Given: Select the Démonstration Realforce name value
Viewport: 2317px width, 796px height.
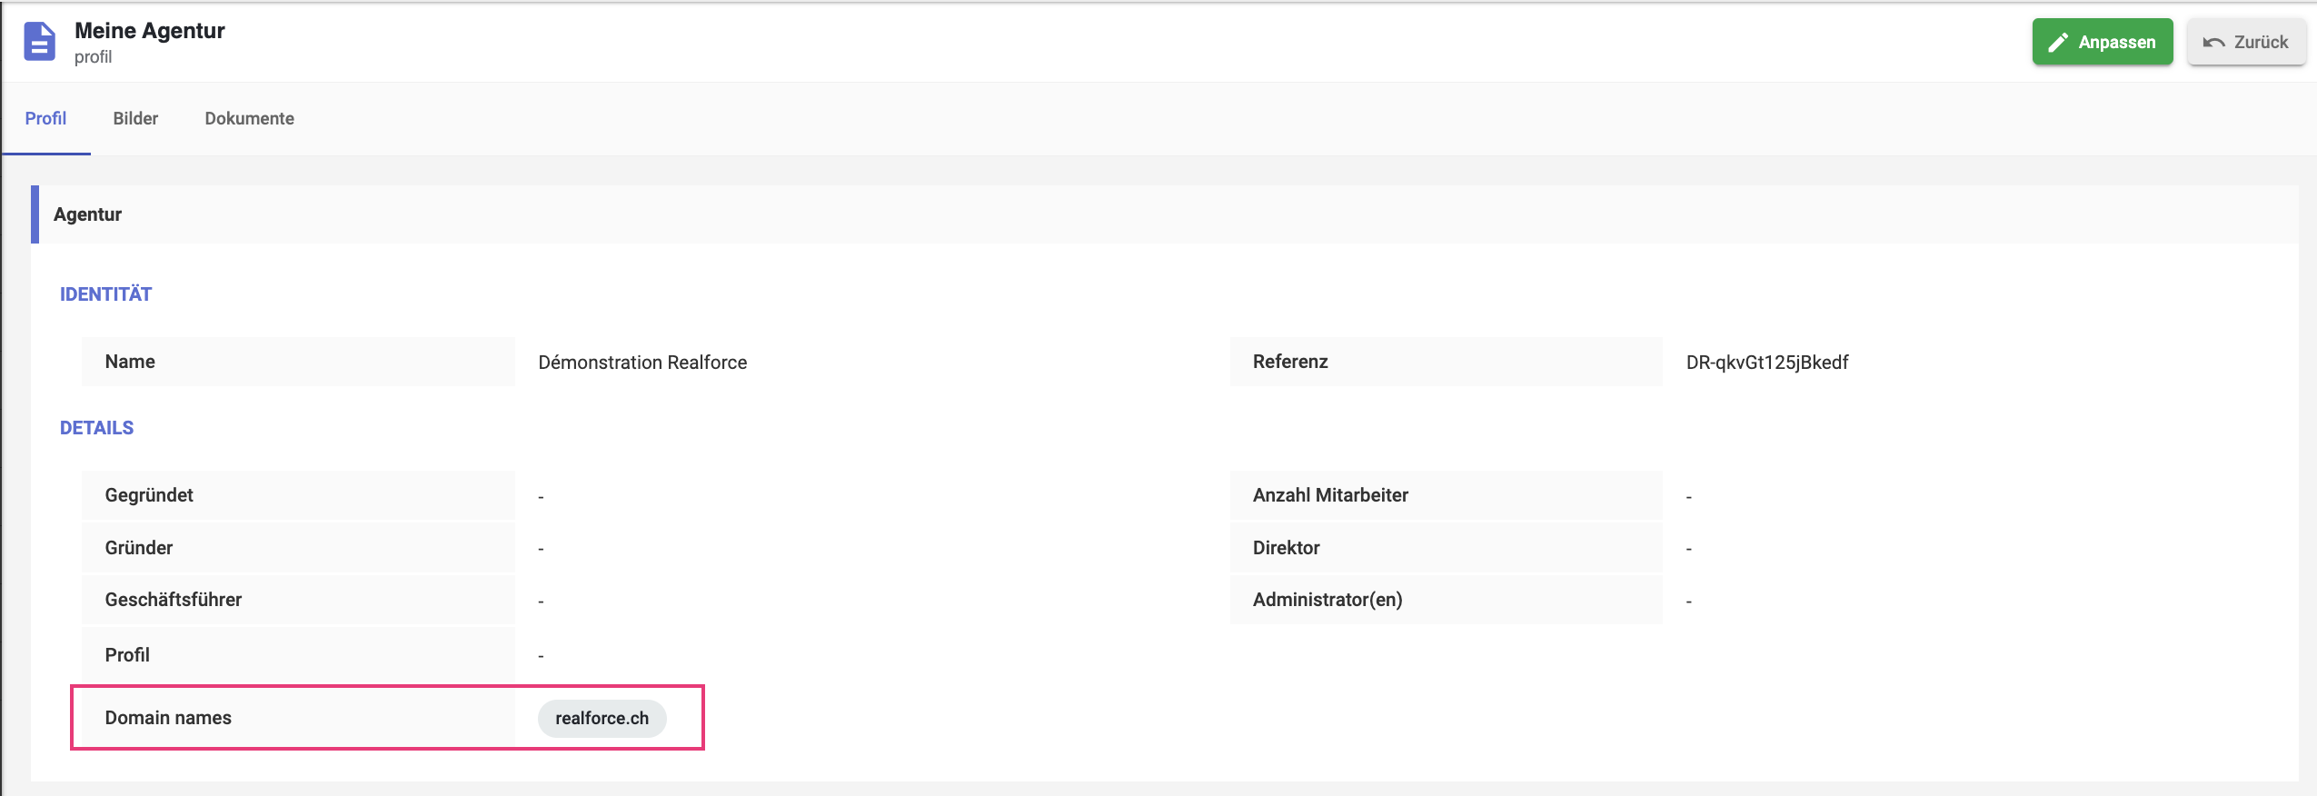Looking at the screenshot, I should 642,362.
